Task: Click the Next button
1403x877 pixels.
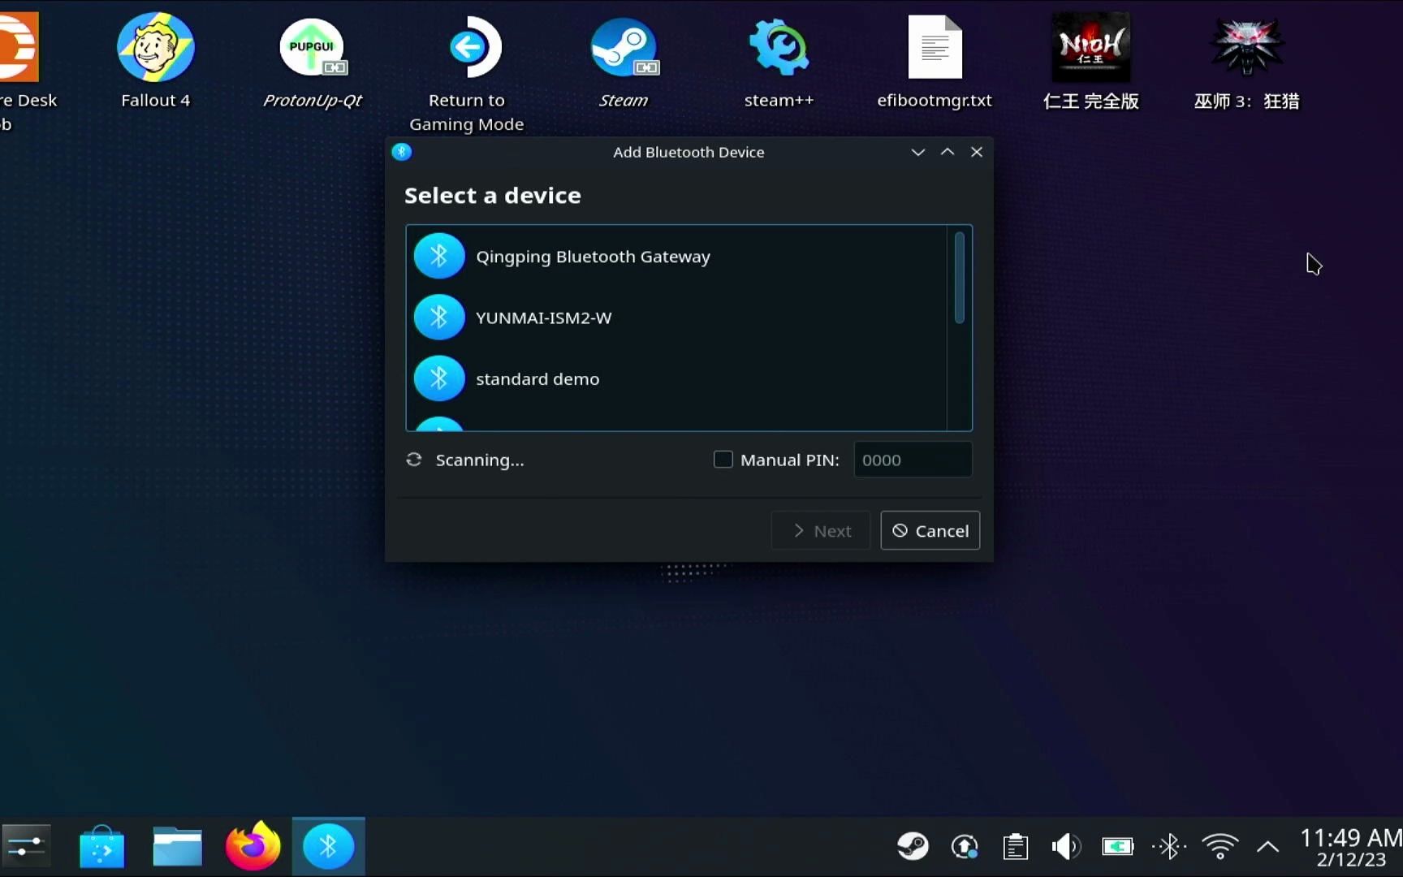Action: point(821,530)
